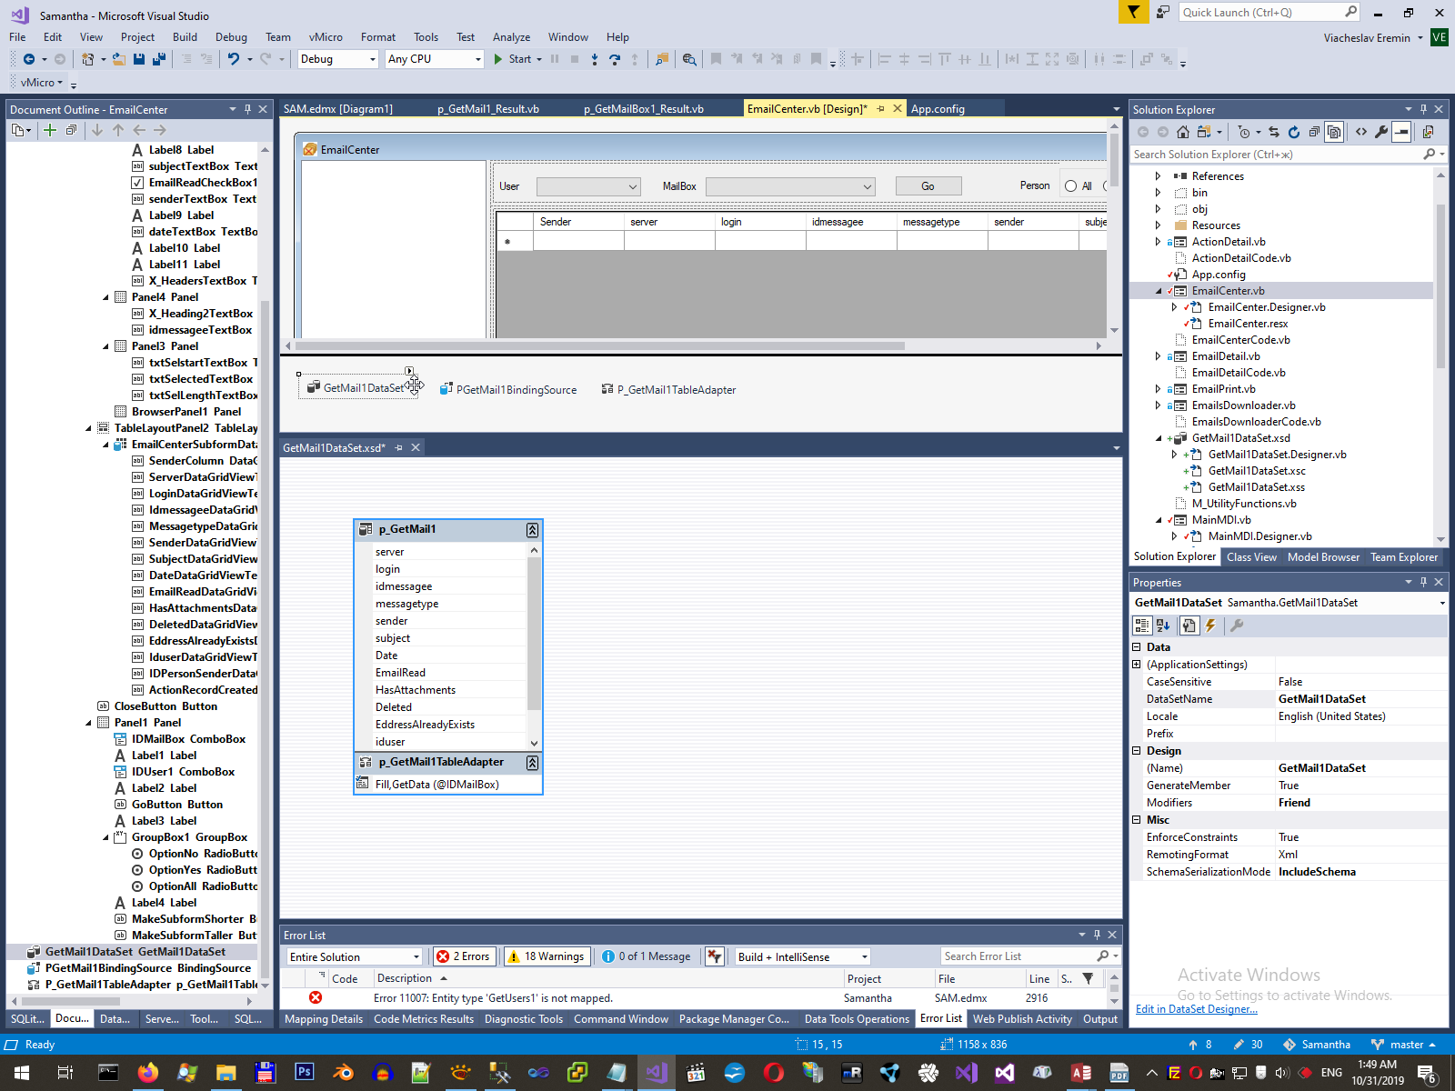Switch to the Class View tab
Image resolution: width=1455 pixels, height=1091 pixels.
(x=1251, y=557)
